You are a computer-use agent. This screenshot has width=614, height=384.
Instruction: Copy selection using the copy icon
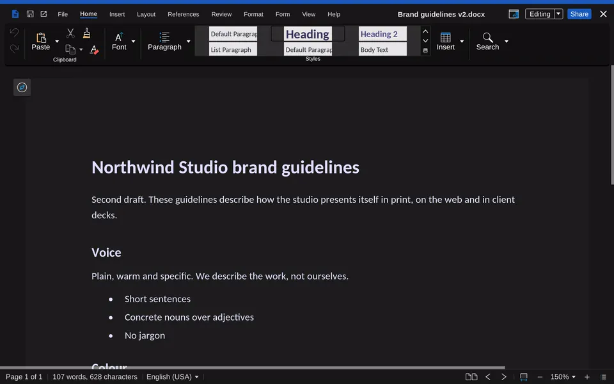70,49
